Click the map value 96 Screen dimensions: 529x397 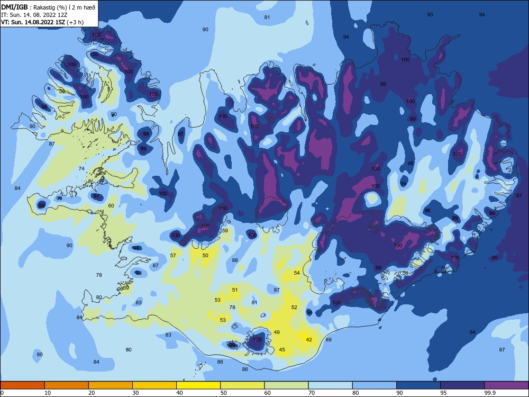427,210
